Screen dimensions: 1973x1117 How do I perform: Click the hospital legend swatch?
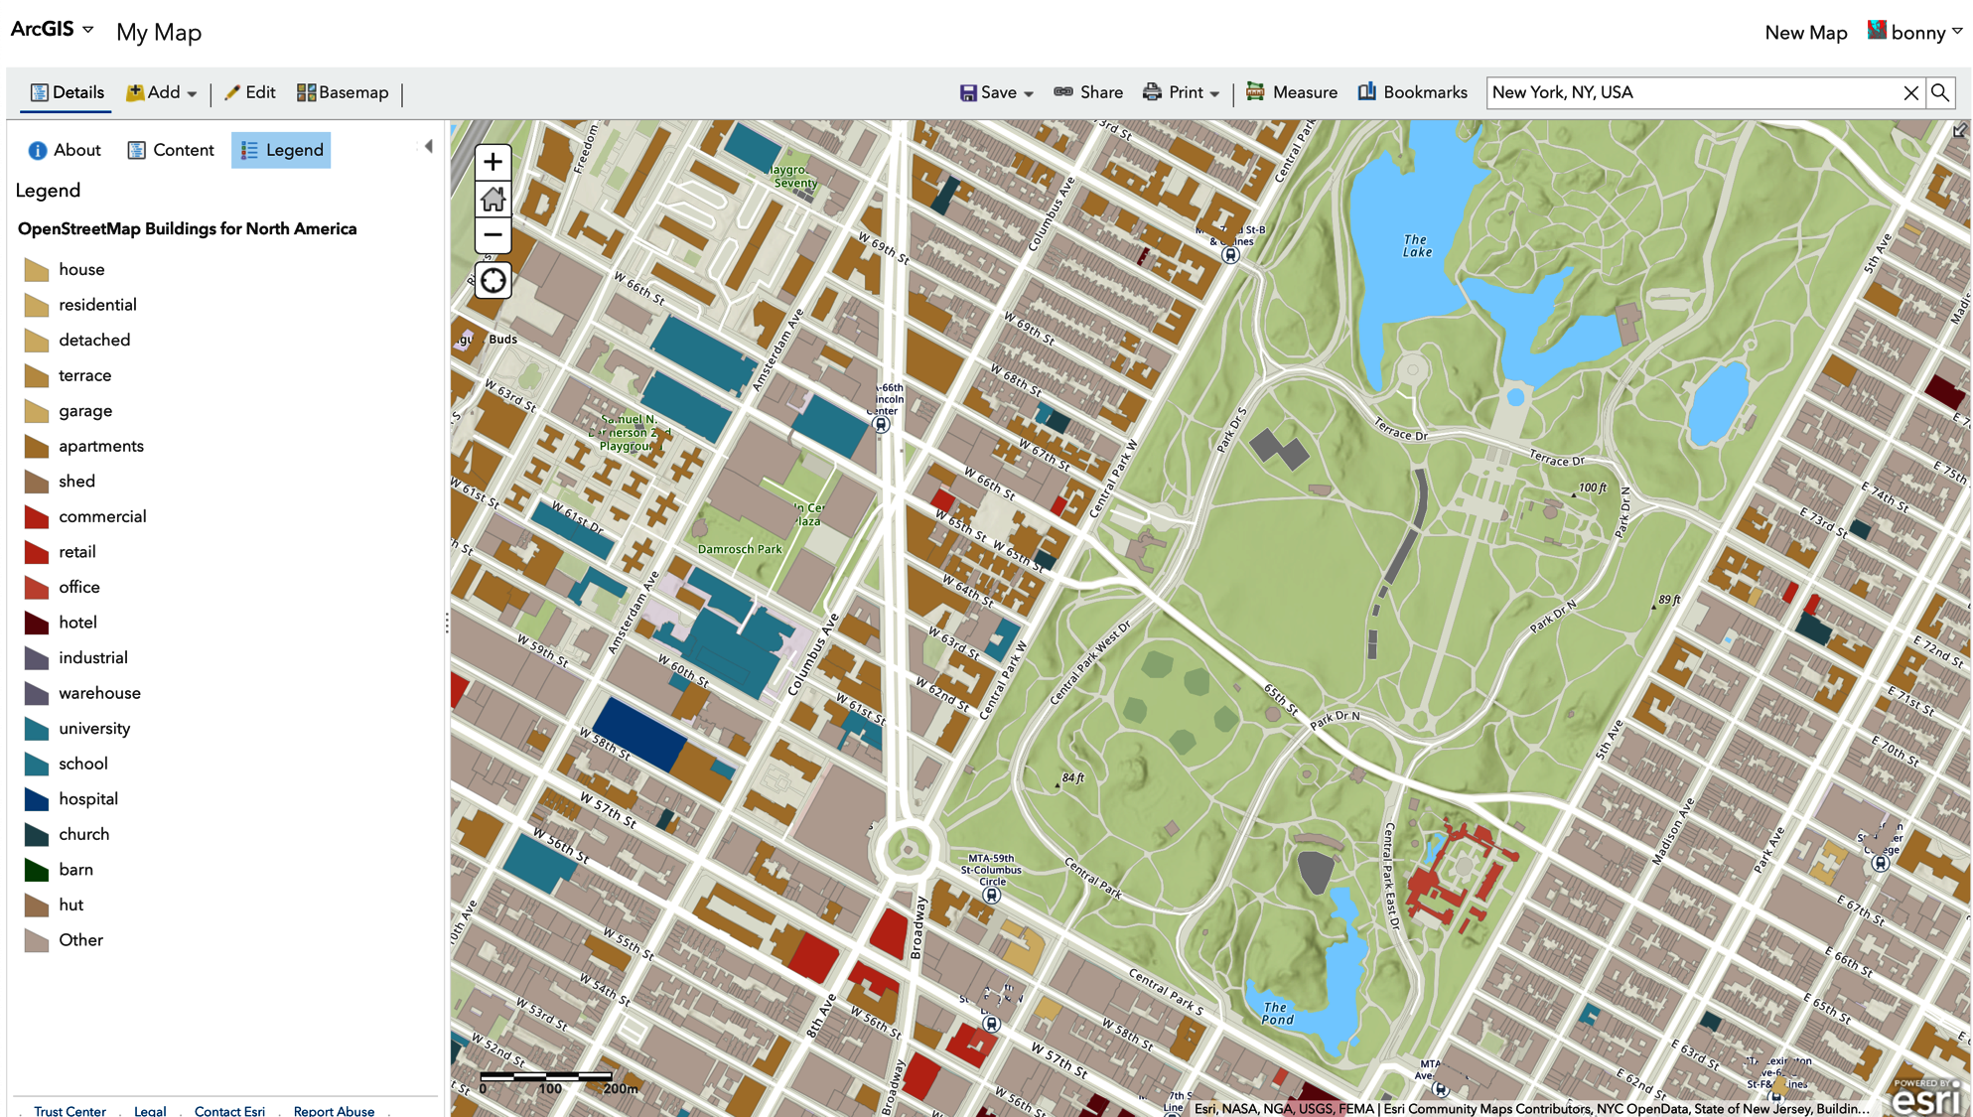point(37,799)
